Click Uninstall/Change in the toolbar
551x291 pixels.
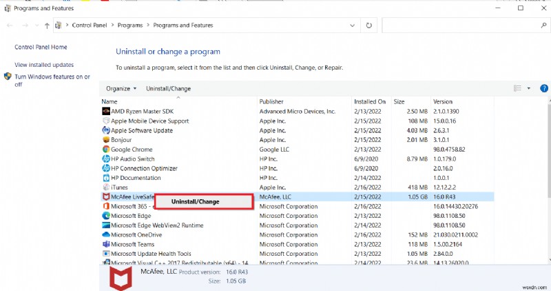[168, 89]
